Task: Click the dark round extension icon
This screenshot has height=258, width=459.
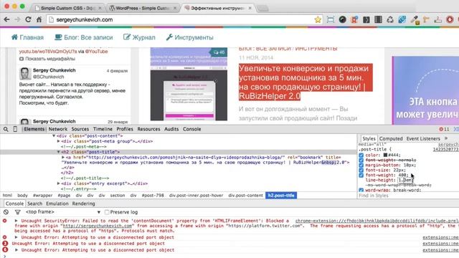Action: (342, 19)
